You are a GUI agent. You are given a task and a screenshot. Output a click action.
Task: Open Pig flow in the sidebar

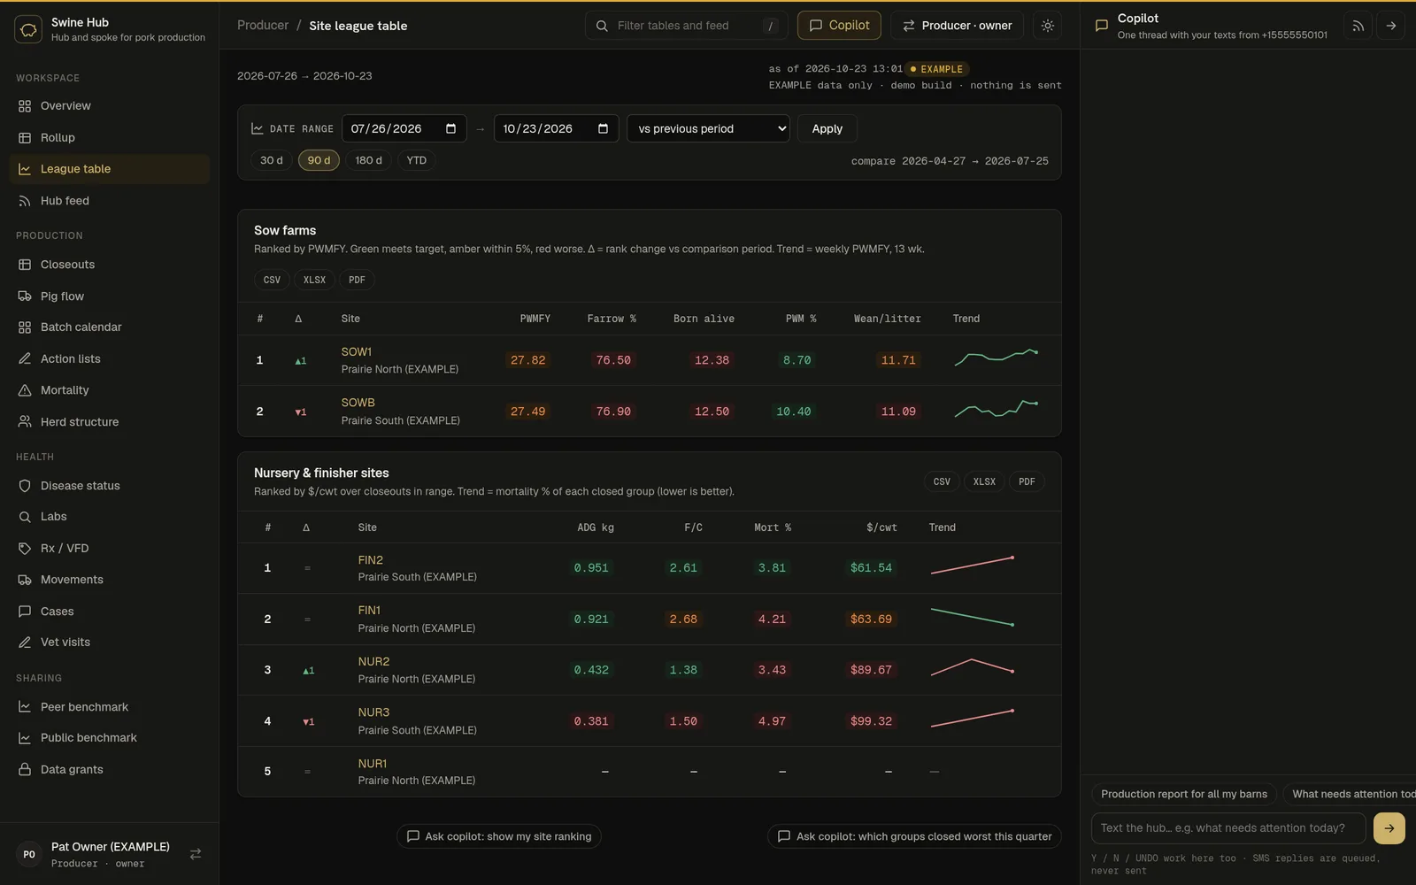click(110, 296)
